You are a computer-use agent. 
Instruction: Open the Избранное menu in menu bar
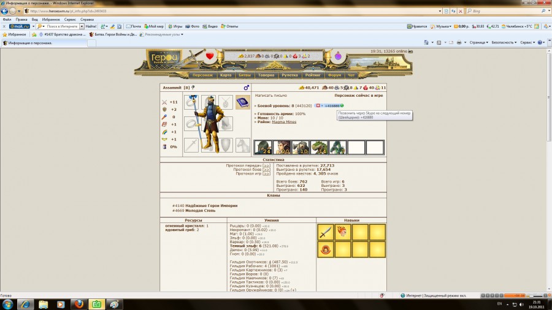click(x=51, y=20)
